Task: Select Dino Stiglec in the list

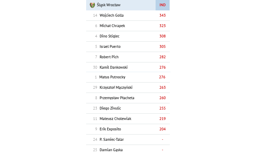Action: [109, 36]
